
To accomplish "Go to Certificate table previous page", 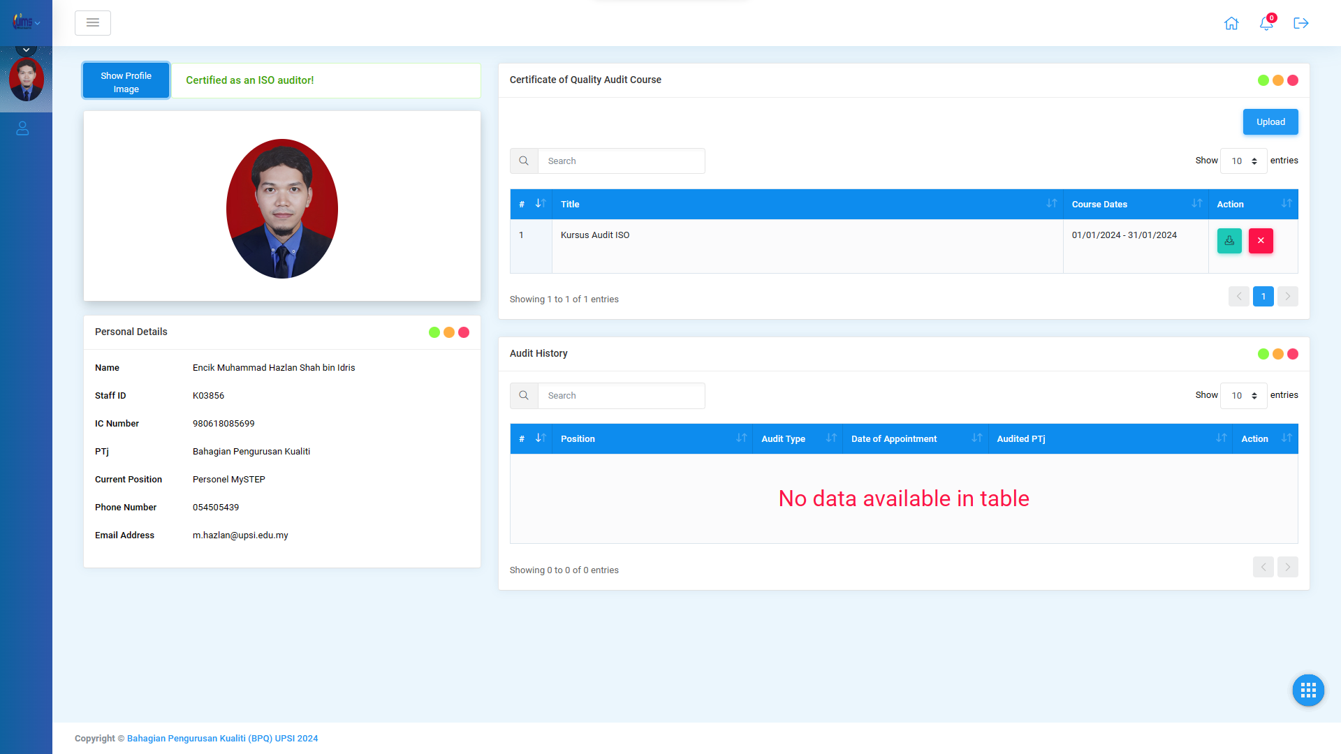I will pyautogui.click(x=1239, y=297).
